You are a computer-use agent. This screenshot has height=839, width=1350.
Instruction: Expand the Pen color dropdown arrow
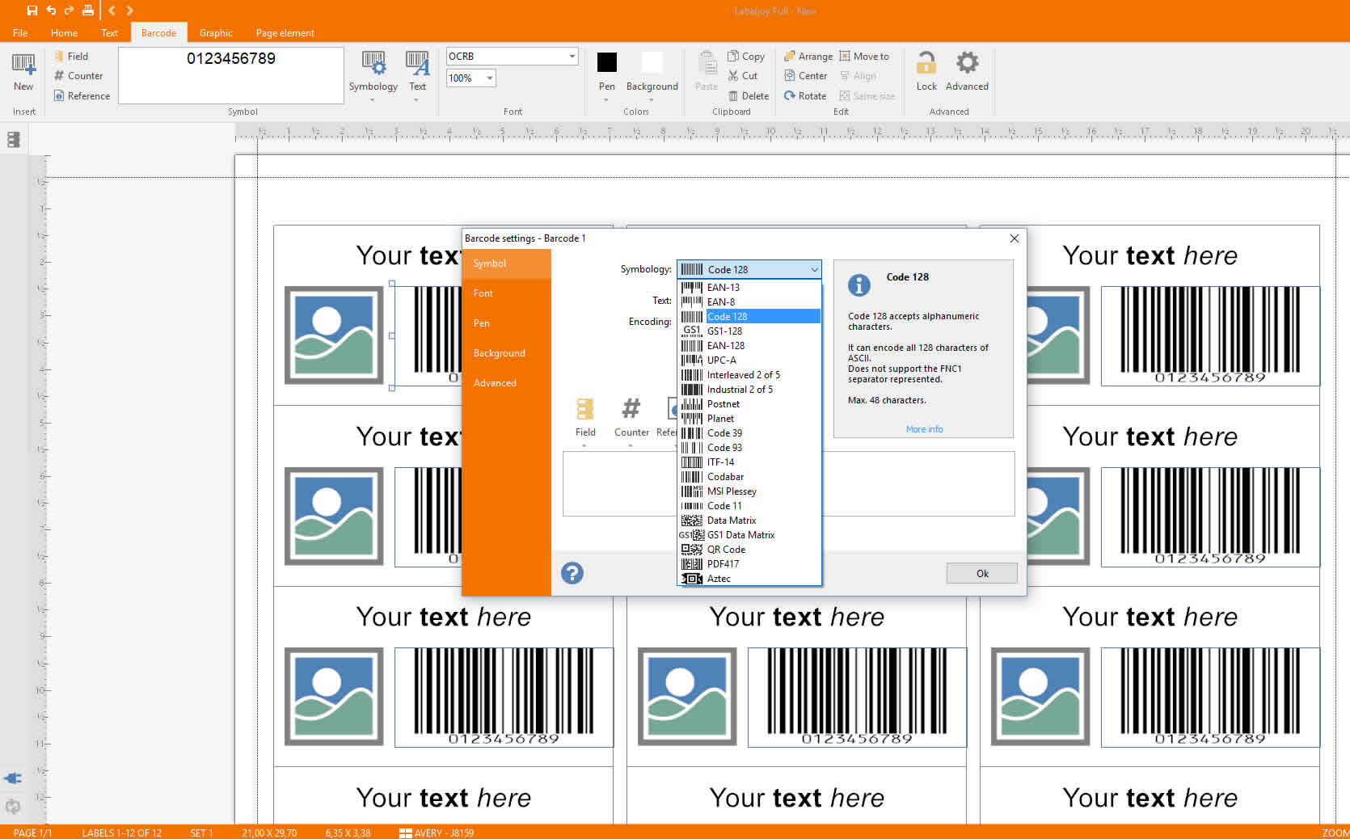click(606, 99)
